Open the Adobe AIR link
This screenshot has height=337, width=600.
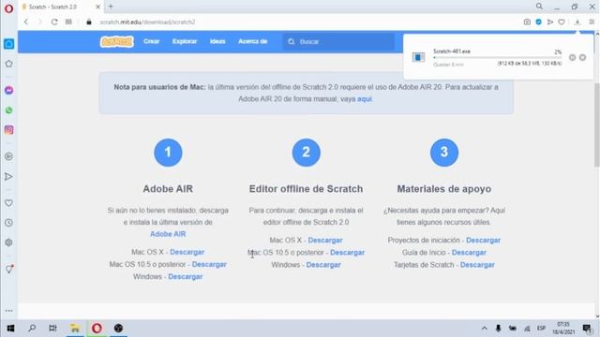[168, 234]
